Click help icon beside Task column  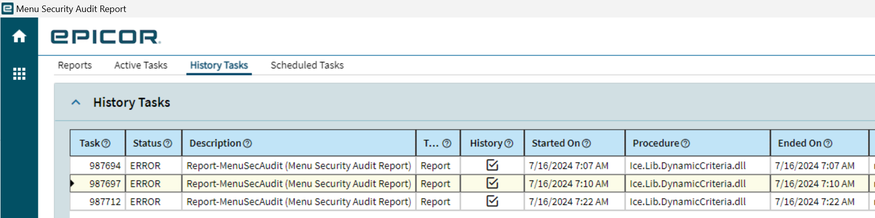(x=106, y=143)
